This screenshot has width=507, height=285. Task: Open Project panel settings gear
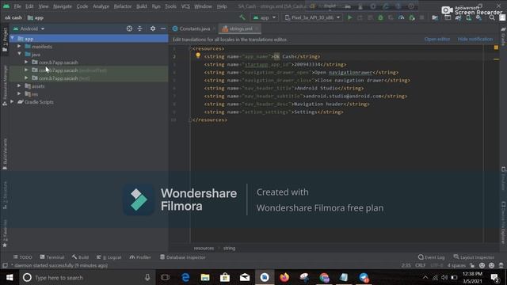pos(153,28)
